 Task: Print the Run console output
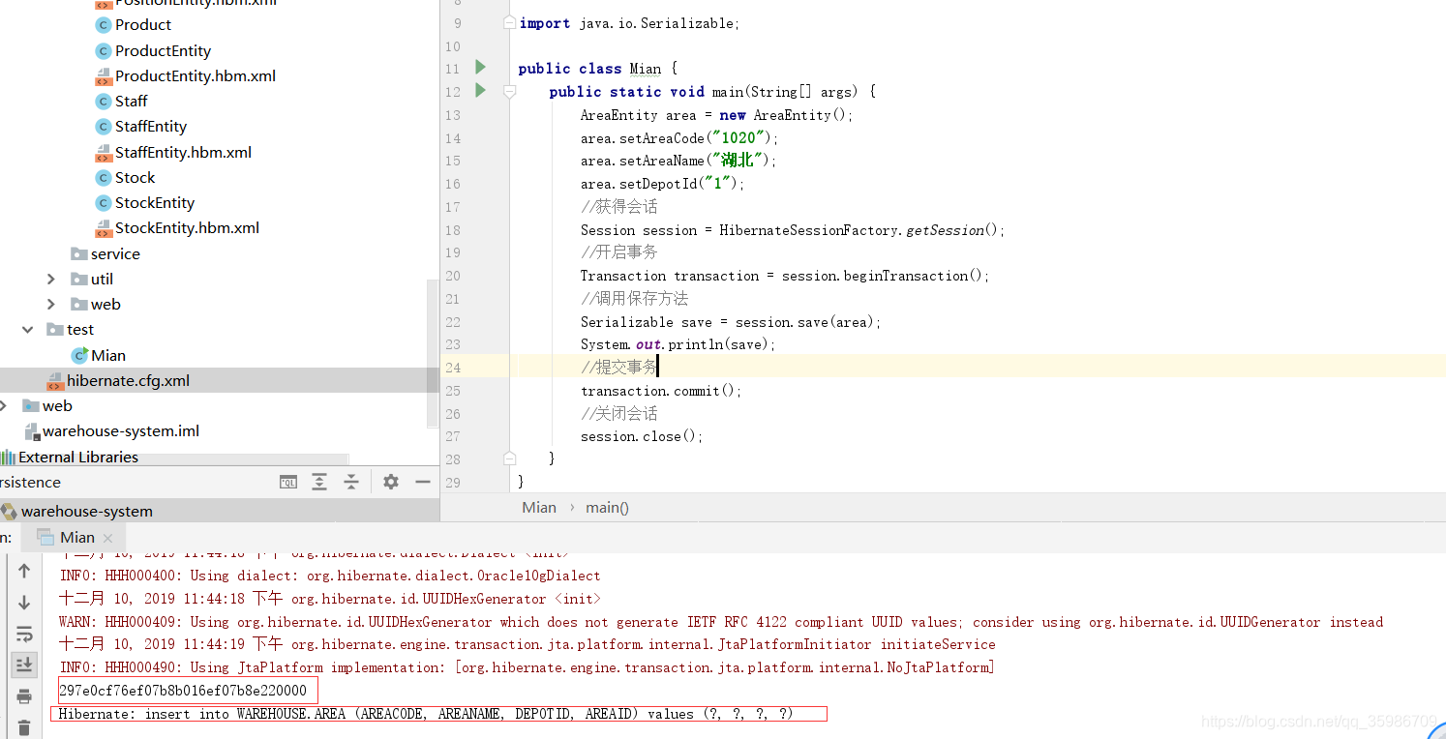click(24, 696)
